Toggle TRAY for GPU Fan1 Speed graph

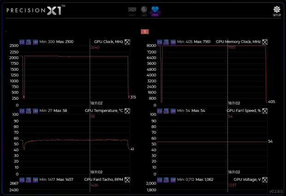point(173,111)
